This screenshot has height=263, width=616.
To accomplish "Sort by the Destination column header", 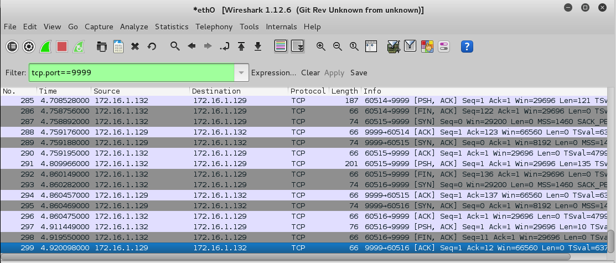I will tap(239, 91).
